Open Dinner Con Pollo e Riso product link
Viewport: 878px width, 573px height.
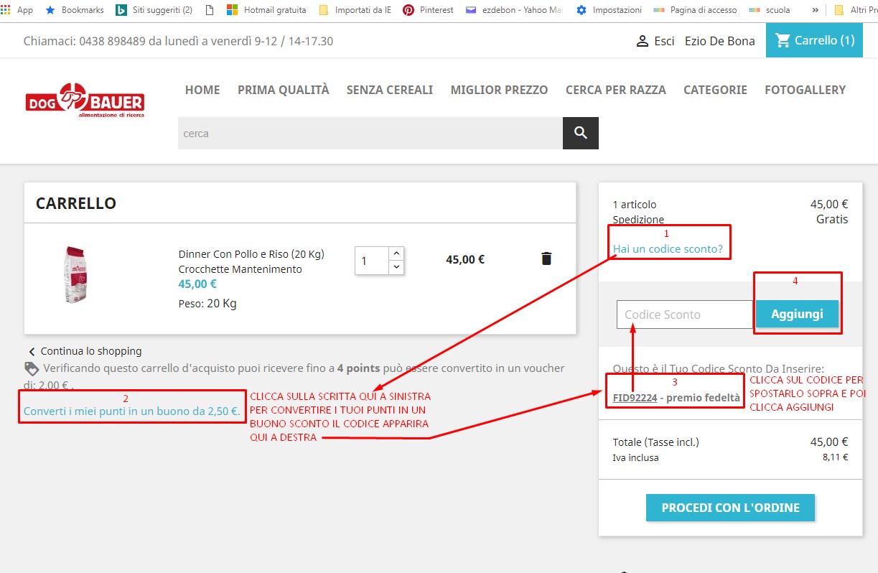click(251, 261)
